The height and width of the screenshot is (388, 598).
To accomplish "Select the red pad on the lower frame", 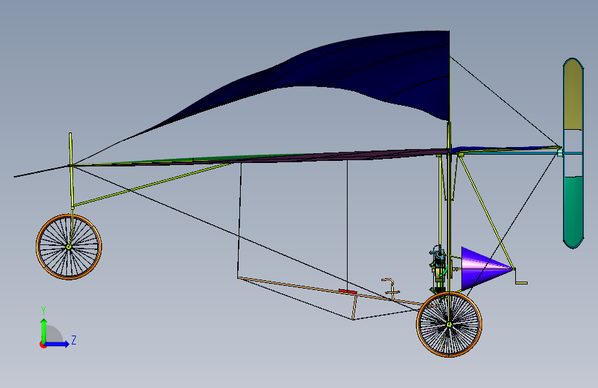I will click(348, 292).
